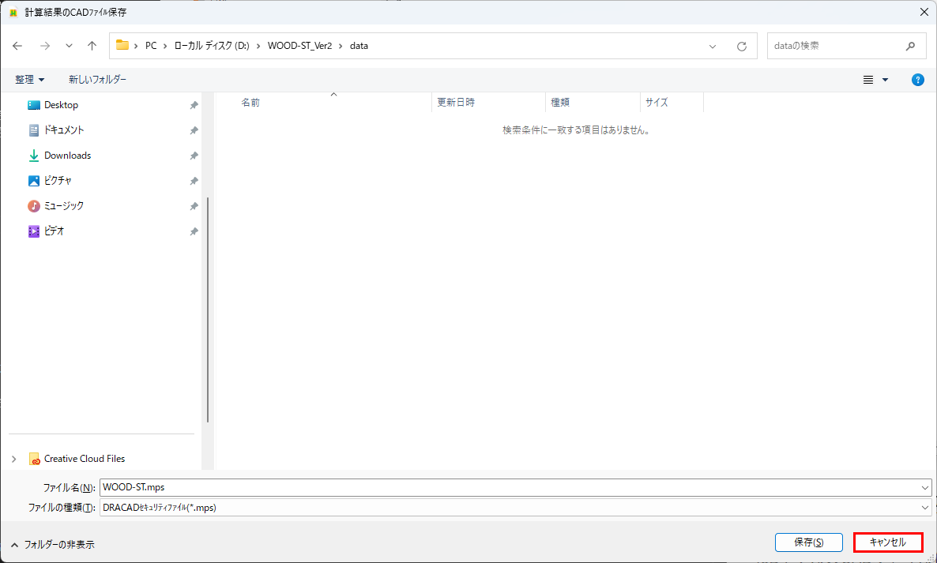This screenshot has width=937, height=563.
Task: Click 新しいフォルダー to create a folder
Action: [97, 80]
